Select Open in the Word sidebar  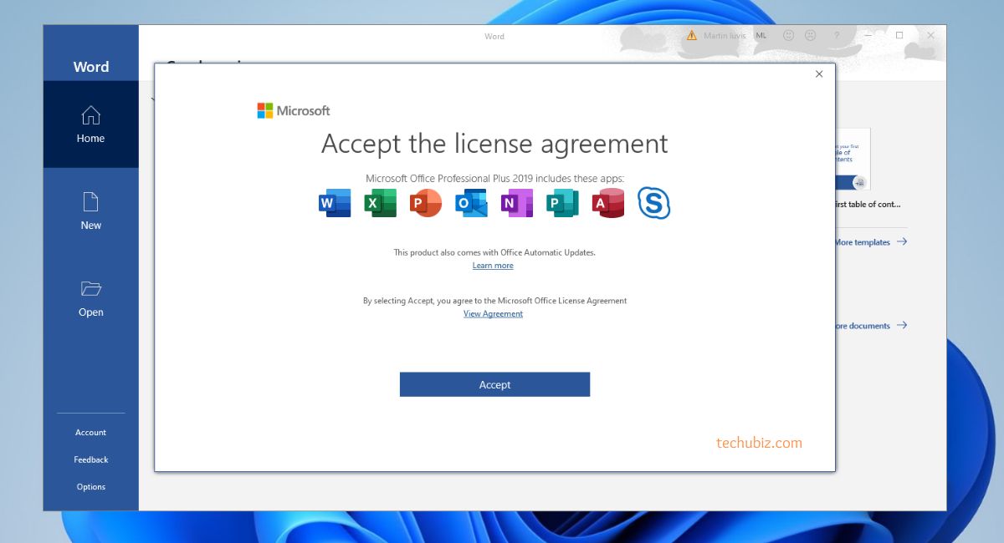click(x=90, y=298)
